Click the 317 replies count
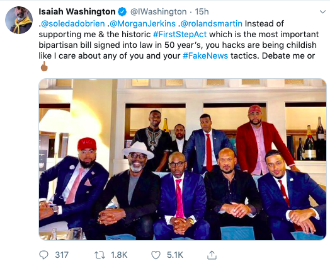330x266 pixels. pos(62,255)
